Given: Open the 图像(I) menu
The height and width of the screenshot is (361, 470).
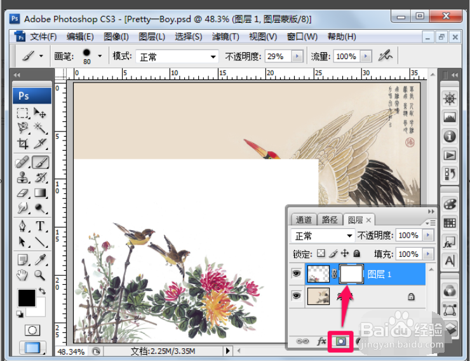Looking at the screenshot, I should click(x=116, y=37).
